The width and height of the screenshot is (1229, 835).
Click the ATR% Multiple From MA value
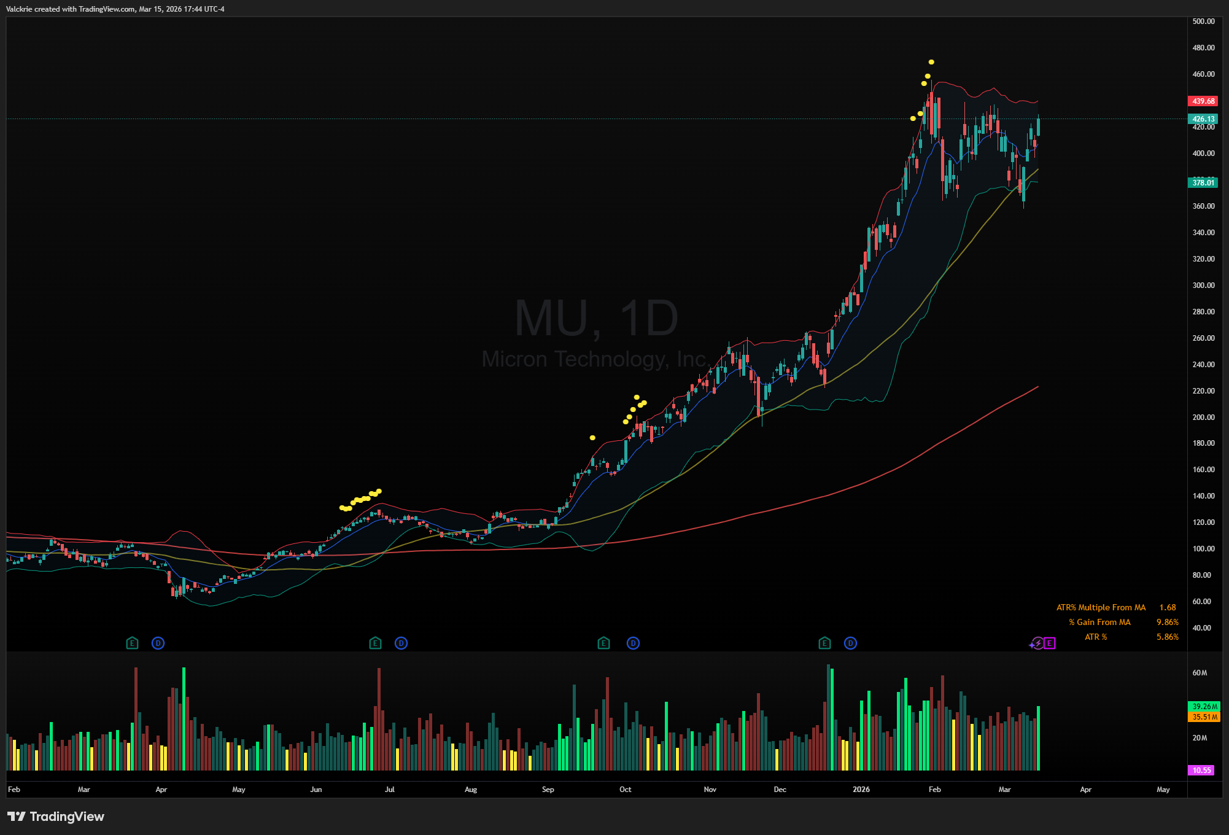click(1167, 608)
